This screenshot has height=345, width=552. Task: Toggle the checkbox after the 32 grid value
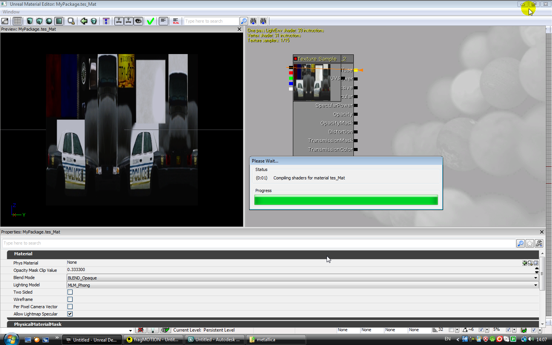point(451,330)
